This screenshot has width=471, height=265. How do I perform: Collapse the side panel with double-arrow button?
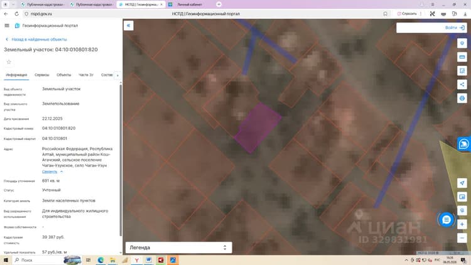pos(129,26)
